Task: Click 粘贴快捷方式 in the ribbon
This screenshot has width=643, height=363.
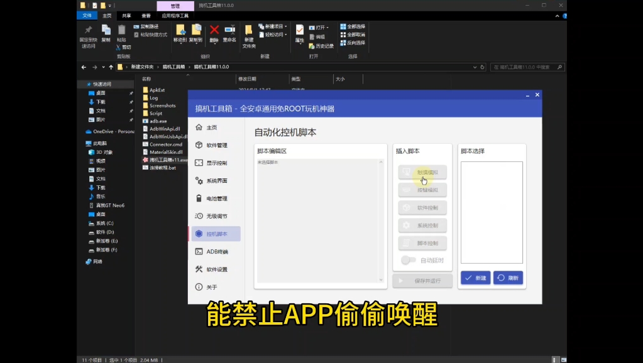Action: click(x=150, y=35)
